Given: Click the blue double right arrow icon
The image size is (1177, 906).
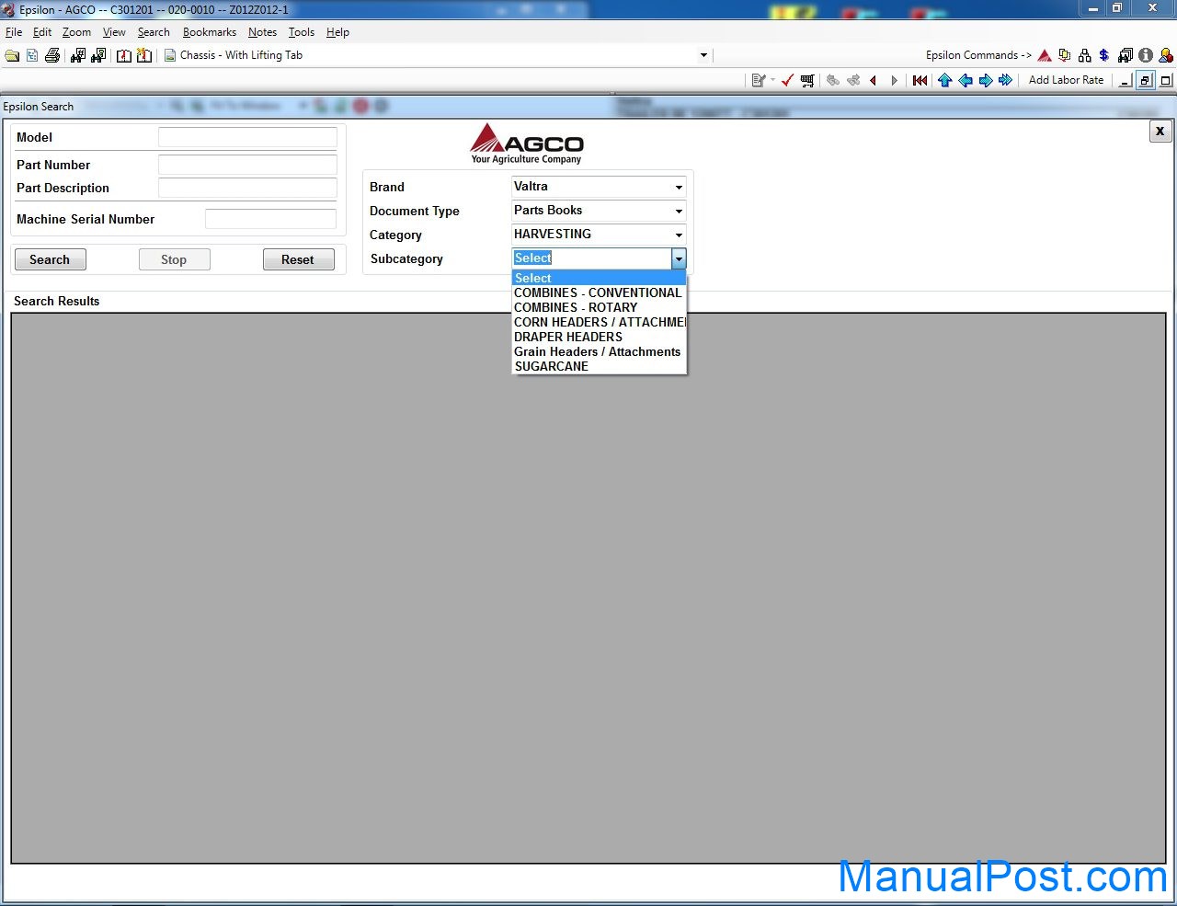Looking at the screenshot, I should point(1005,80).
